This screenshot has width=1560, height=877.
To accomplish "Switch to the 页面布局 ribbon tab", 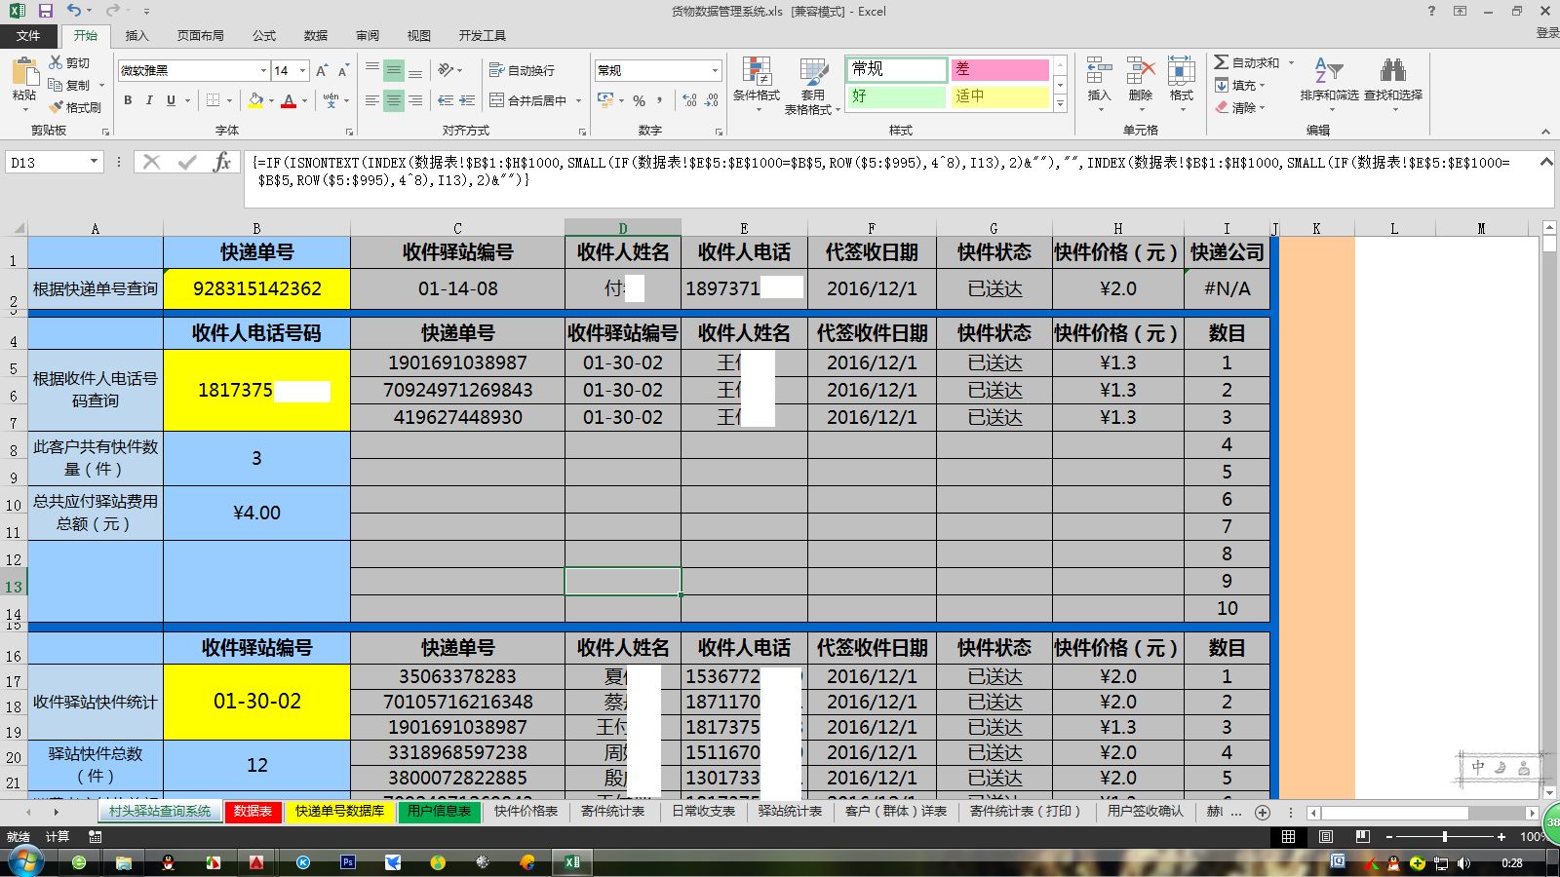I will [201, 35].
